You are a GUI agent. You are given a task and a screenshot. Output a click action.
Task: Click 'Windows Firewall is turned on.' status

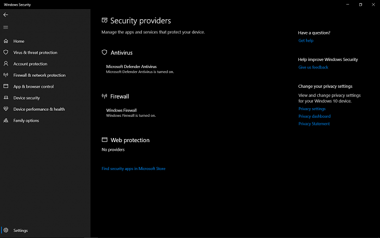(131, 116)
